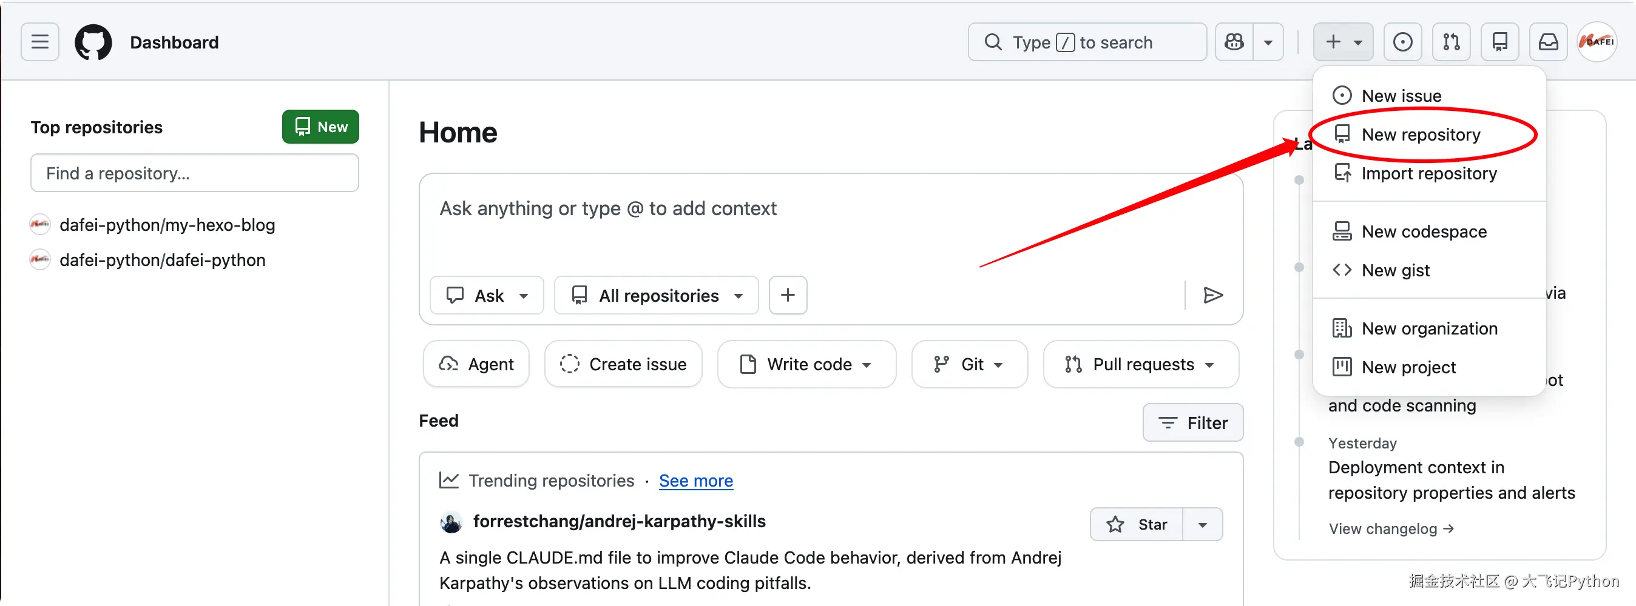Open the Repositories icon in header

[x=1499, y=42]
